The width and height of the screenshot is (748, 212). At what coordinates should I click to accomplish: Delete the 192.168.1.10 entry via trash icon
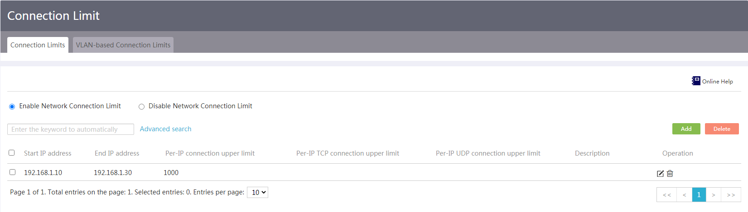[x=670, y=173]
